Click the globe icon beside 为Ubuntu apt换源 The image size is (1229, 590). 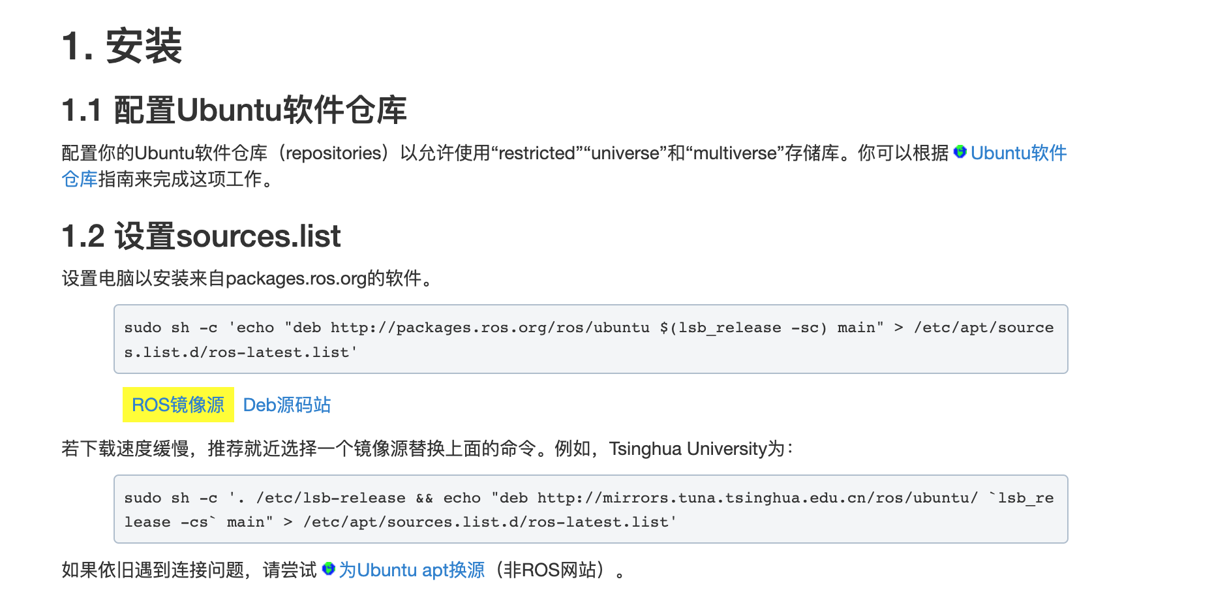[329, 569]
